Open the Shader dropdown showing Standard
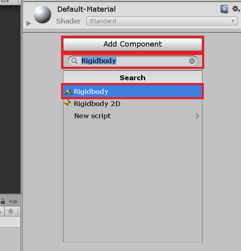The image size is (241, 251). 162,21
